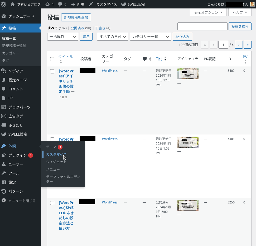Check the box for the SWELLのふきだし post
Screen dimensions: 256x246
(x=52, y=203)
